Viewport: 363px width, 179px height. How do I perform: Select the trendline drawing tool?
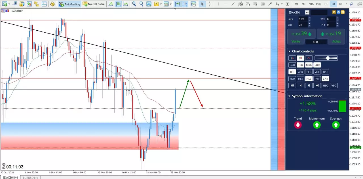coord(233,4)
